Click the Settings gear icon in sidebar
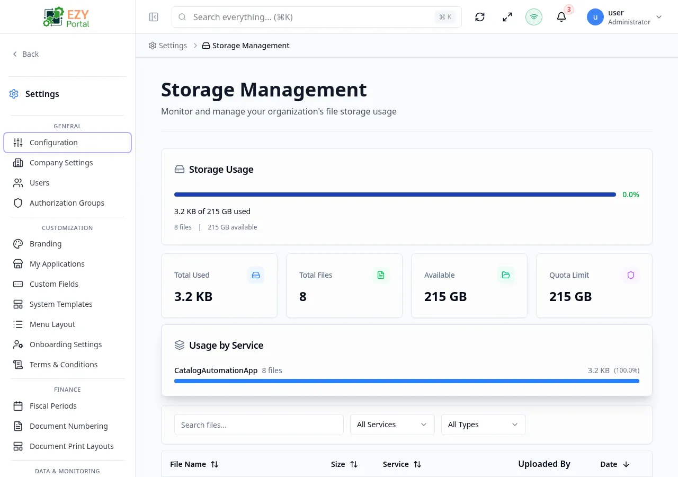 pyautogui.click(x=14, y=94)
